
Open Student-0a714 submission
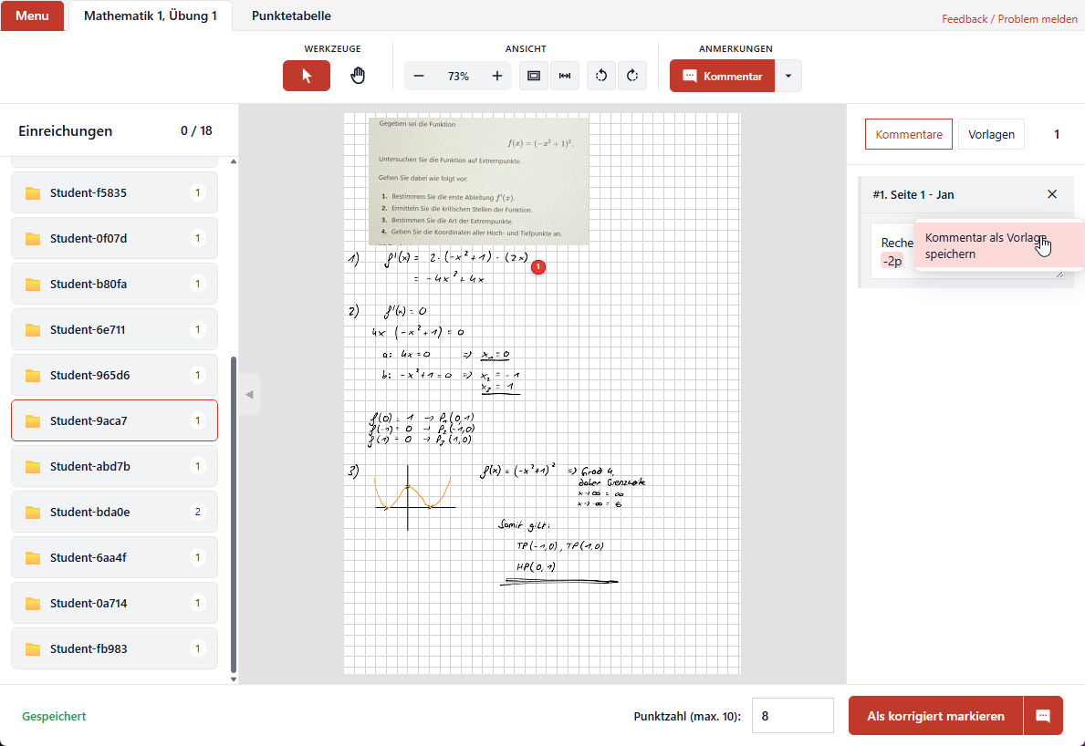(114, 604)
